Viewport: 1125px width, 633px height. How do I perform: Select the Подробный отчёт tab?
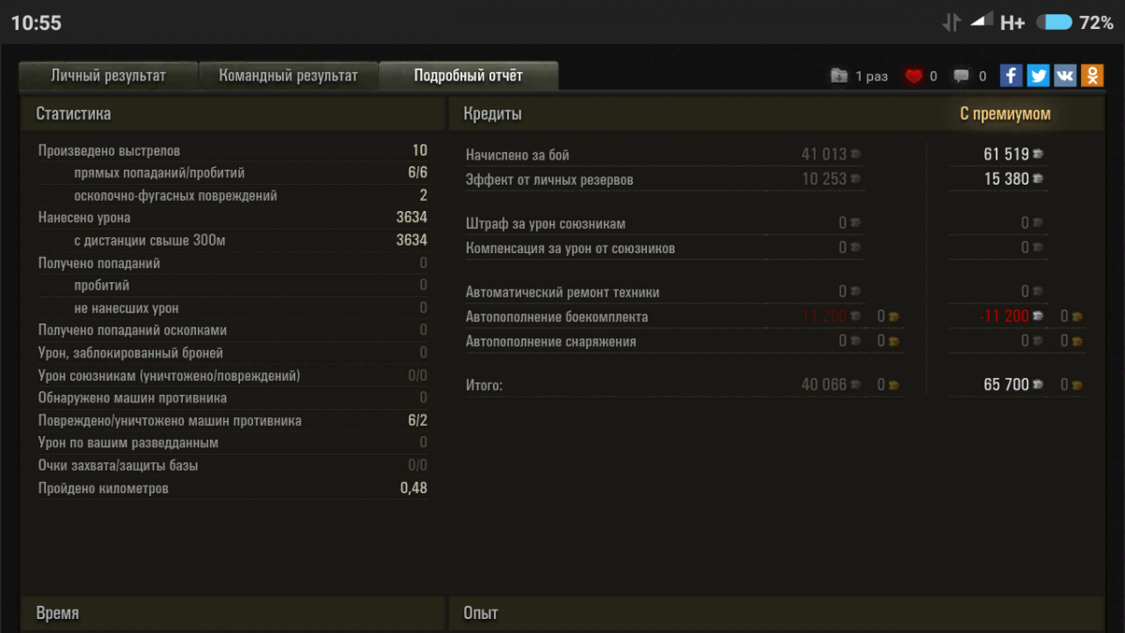point(469,76)
